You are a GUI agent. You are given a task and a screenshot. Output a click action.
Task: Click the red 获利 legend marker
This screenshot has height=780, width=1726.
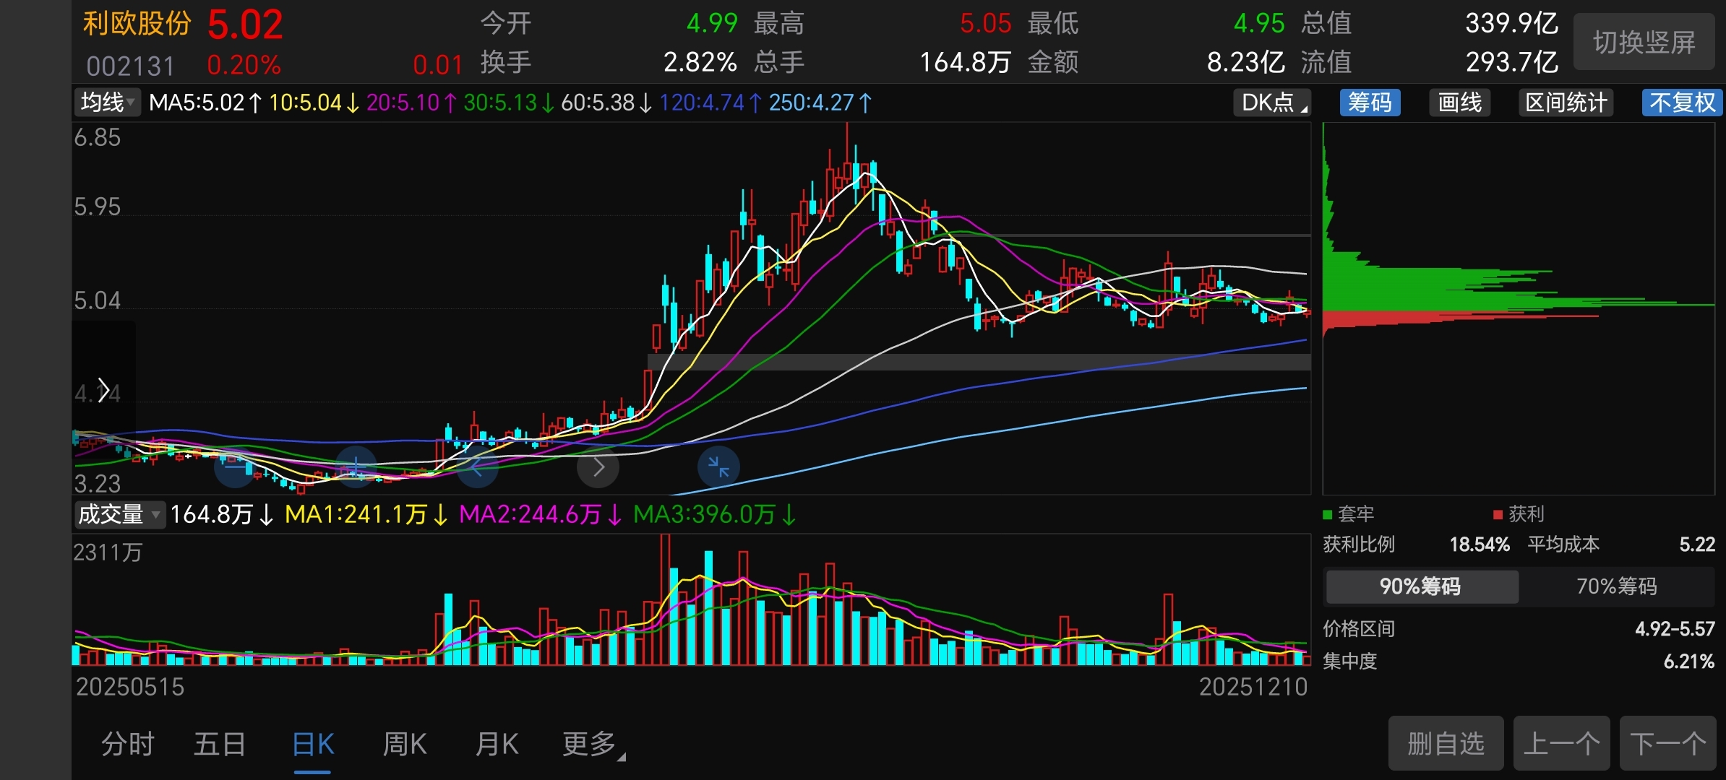[x=1498, y=514]
